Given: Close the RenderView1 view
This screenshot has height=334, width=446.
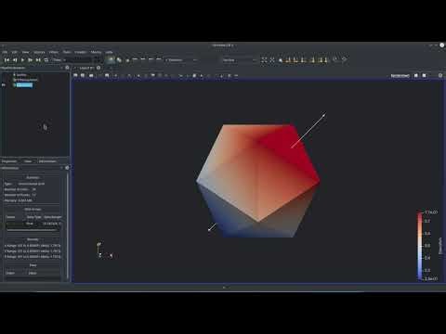Looking at the screenshot, I should tap(440, 75).
